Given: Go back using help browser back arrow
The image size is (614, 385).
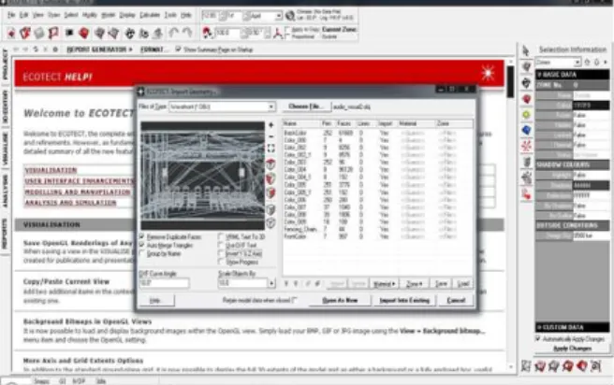Looking at the screenshot, I should click(17, 50).
